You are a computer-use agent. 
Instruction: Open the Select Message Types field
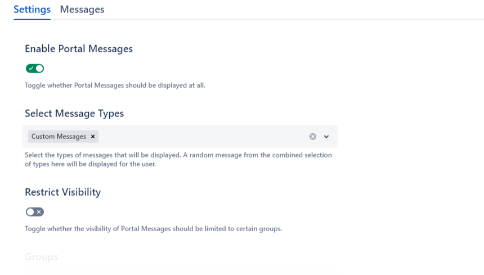[x=197, y=137]
